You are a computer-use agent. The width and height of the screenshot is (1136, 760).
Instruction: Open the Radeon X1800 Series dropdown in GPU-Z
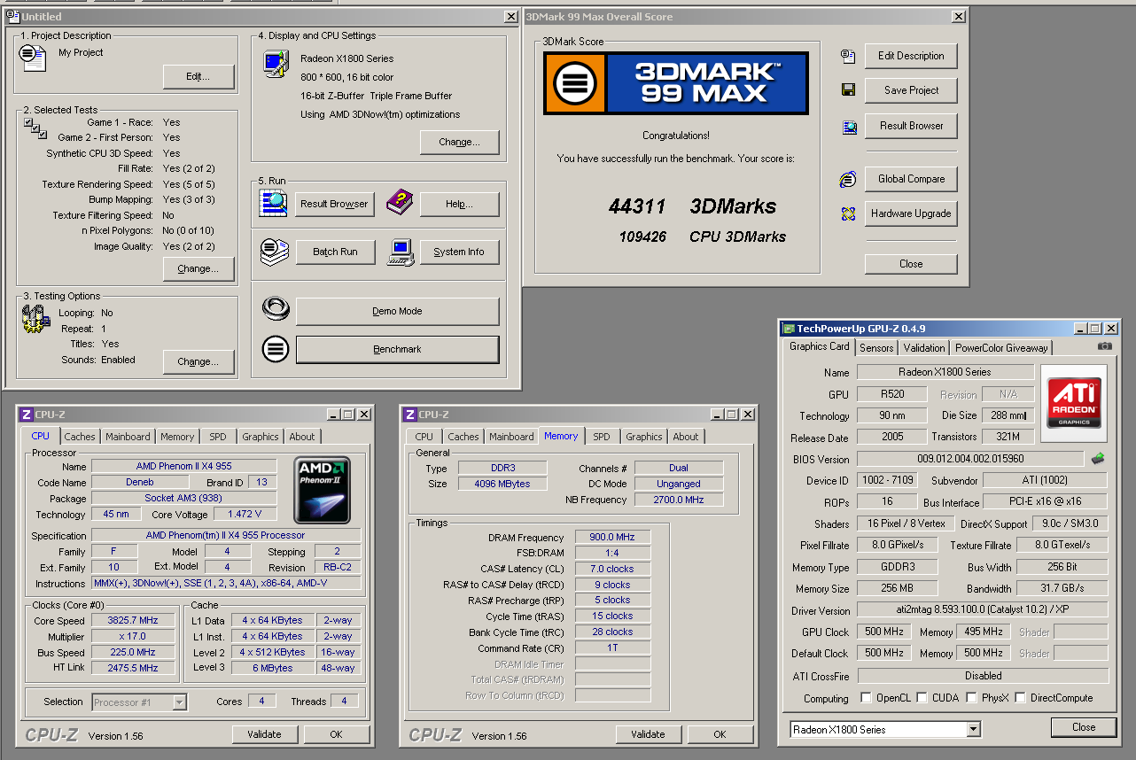(x=973, y=729)
